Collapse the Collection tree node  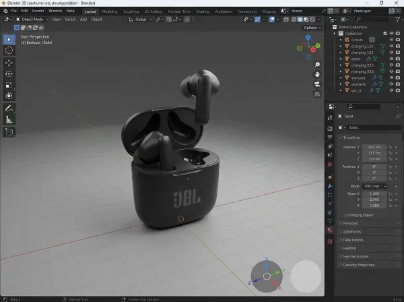tap(335, 34)
